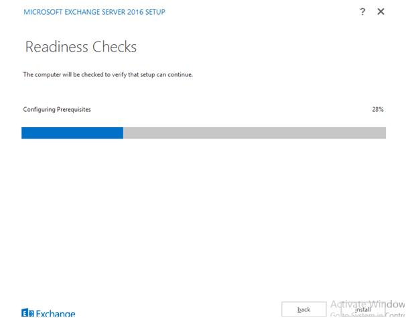
Task: Click the Configuring Prerequisites progress bar
Action: 204,133
